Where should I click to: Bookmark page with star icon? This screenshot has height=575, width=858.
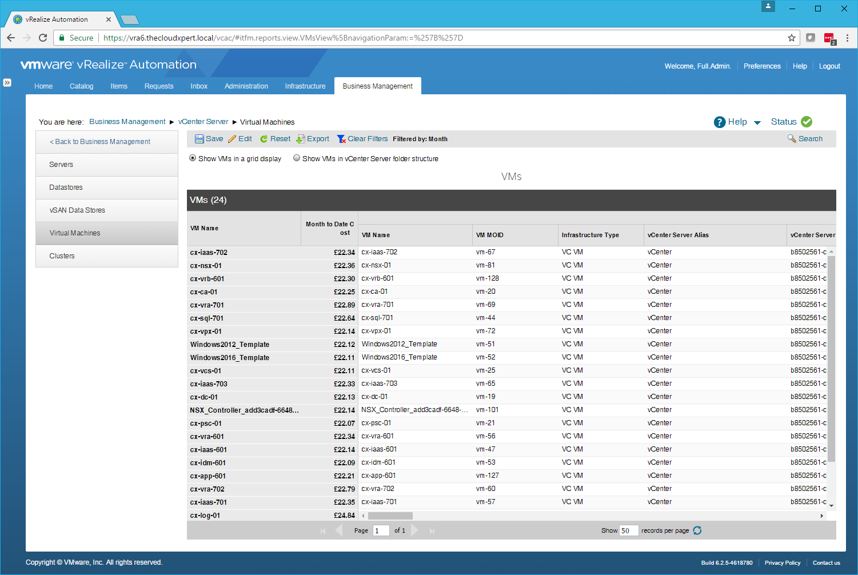[x=792, y=38]
